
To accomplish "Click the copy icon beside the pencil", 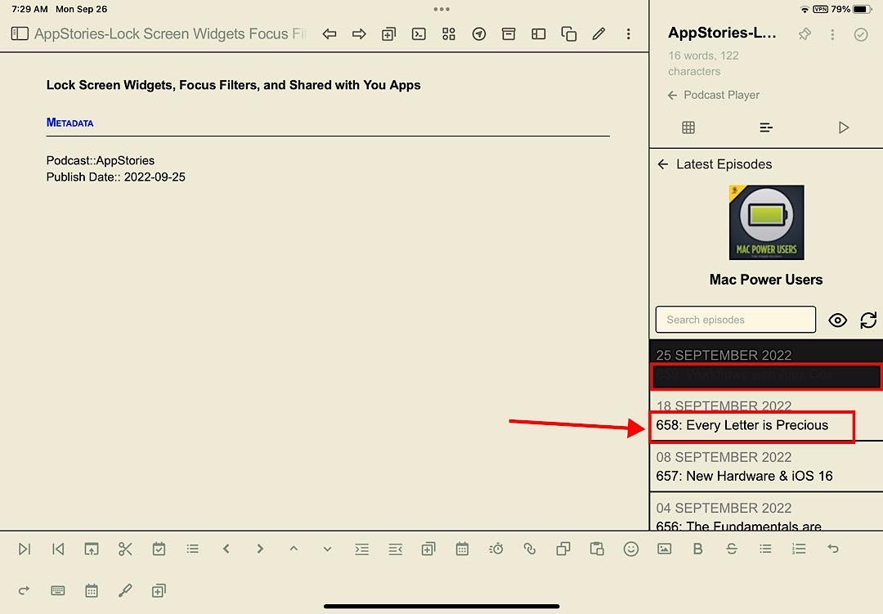I will pos(569,34).
